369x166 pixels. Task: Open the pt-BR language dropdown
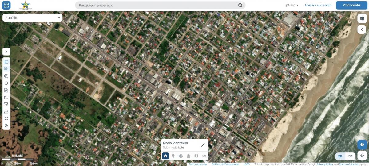292,5
